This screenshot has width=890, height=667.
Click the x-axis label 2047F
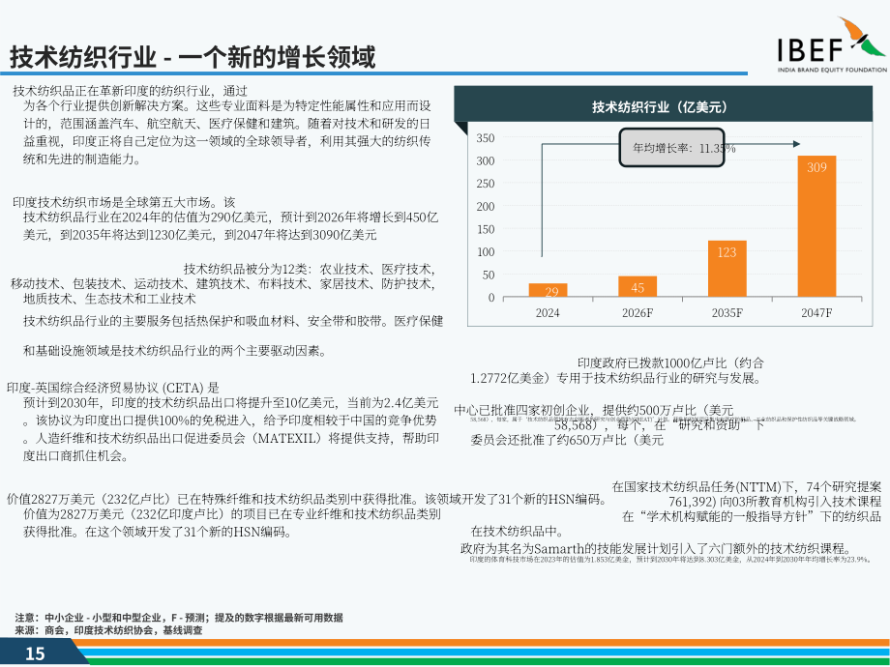tap(816, 312)
